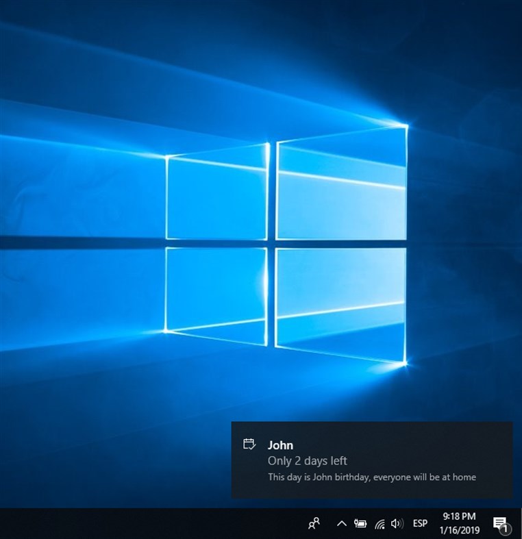Check the battery power status icon
Image resolution: width=522 pixels, height=539 pixels.
(360, 523)
